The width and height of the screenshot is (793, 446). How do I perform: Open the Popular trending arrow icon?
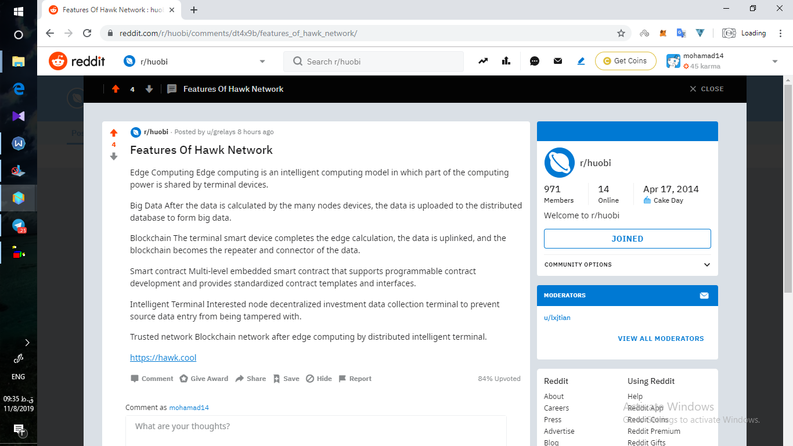pyautogui.click(x=483, y=61)
